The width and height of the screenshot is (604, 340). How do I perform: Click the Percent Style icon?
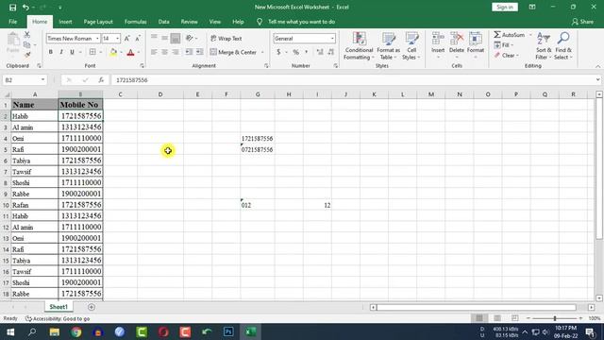point(295,52)
